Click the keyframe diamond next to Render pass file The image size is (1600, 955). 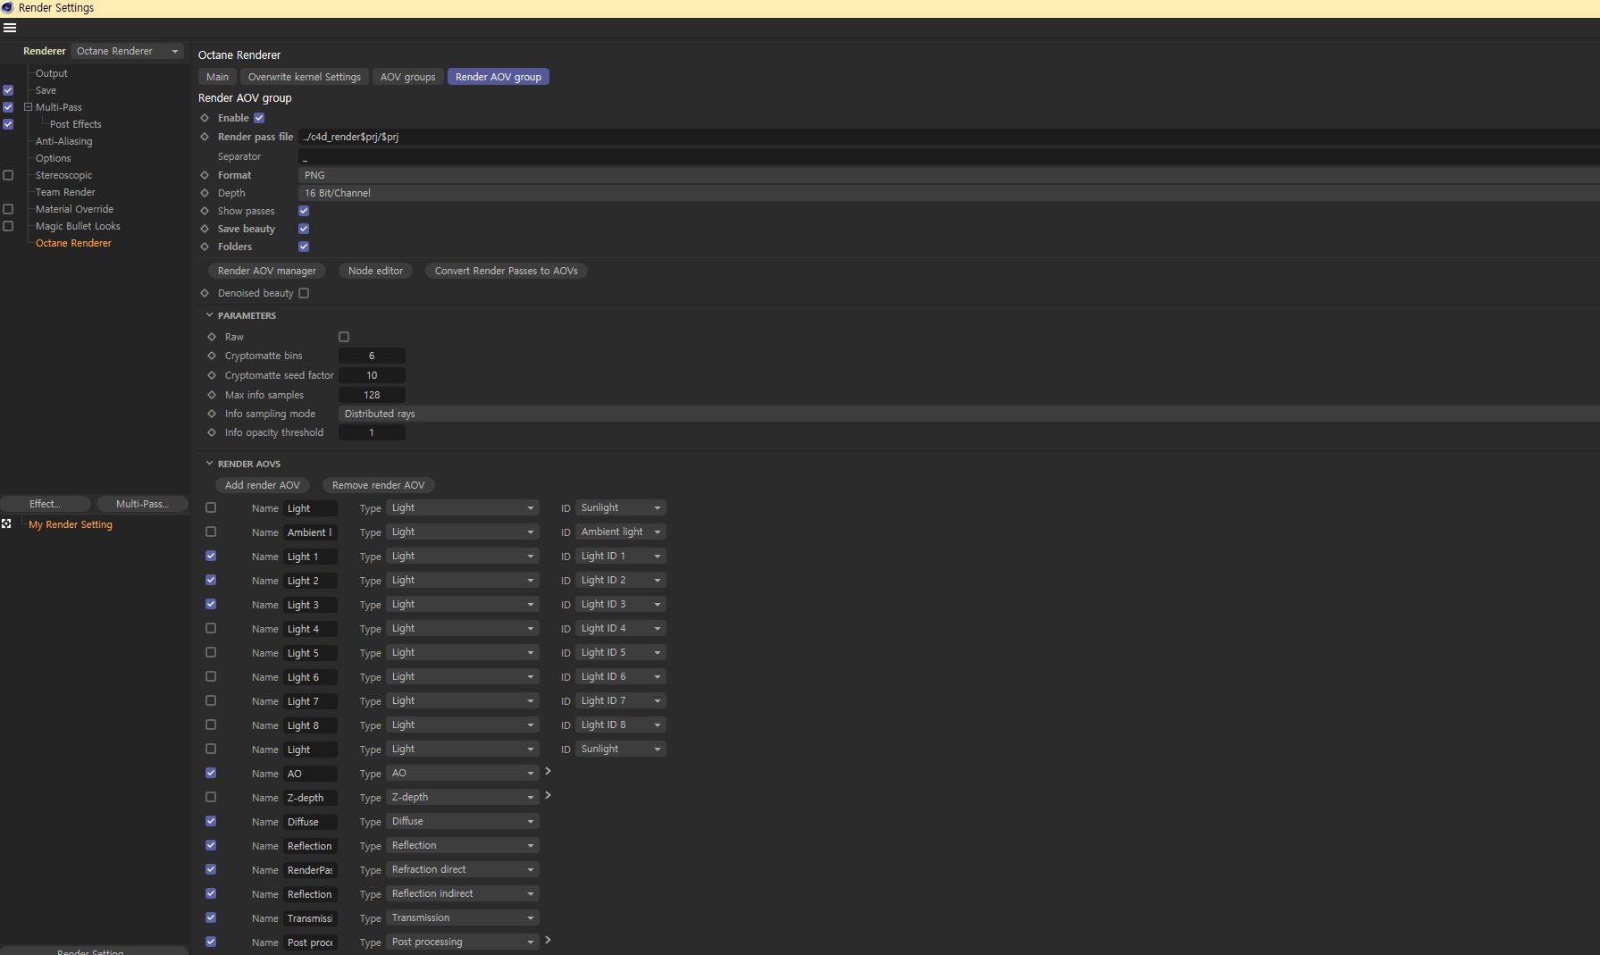(205, 137)
